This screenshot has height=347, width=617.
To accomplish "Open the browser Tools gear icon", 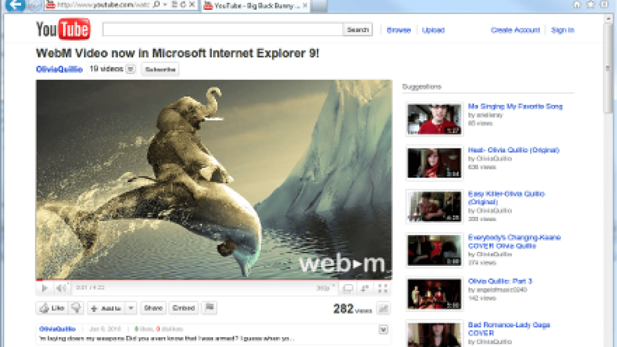I will point(604,5).
